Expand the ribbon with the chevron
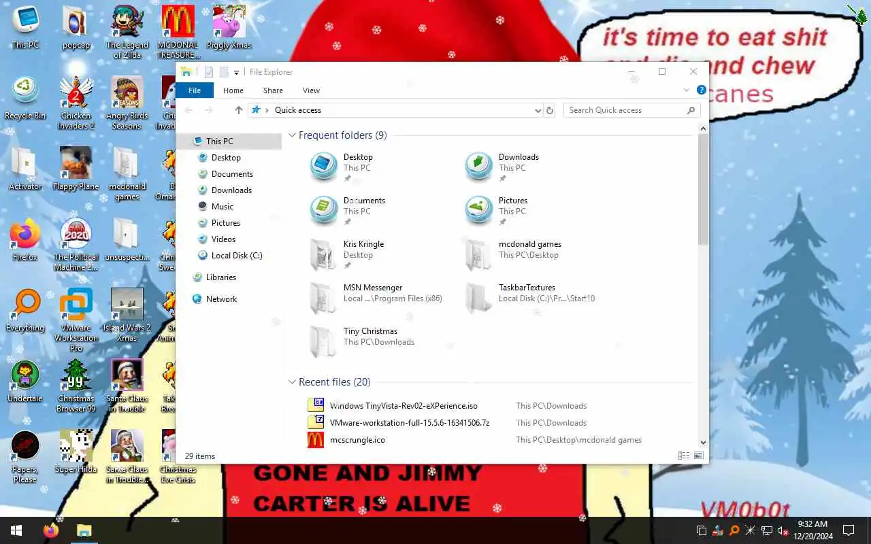This screenshot has height=544, width=871. 686,90
